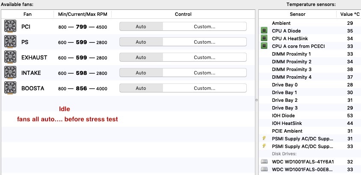Choose Custom control for BOOSTA fan
Viewport: 361px width, 175px height.
204,88
